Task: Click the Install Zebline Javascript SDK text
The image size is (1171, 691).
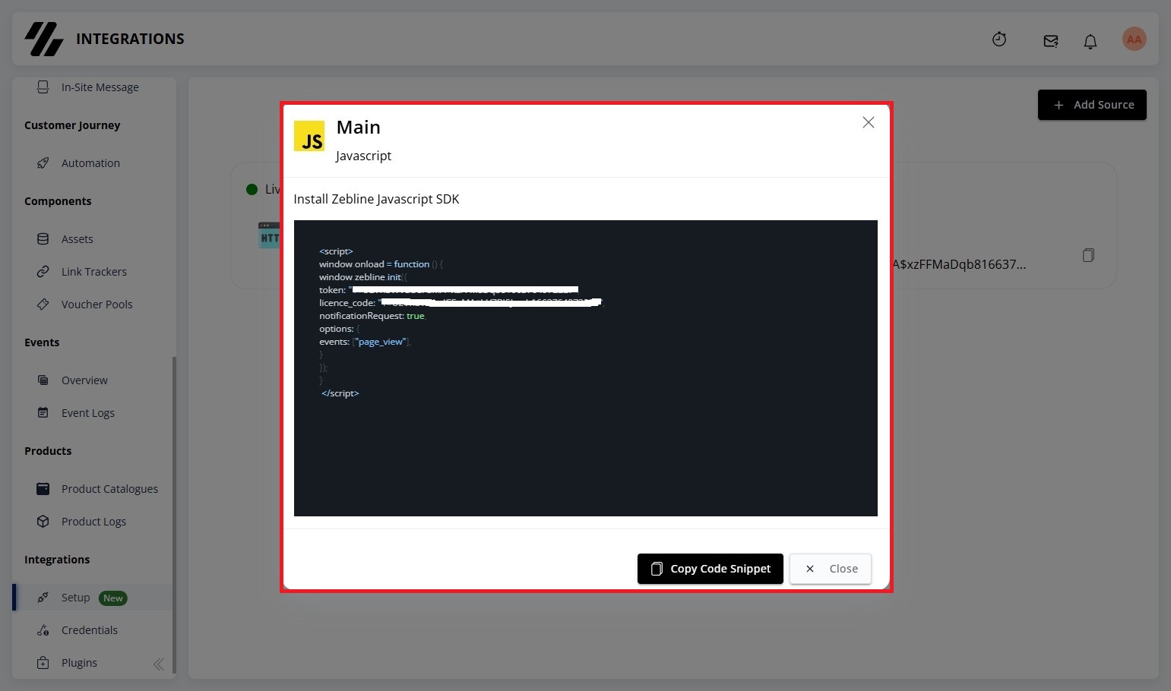Action: tap(377, 199)
